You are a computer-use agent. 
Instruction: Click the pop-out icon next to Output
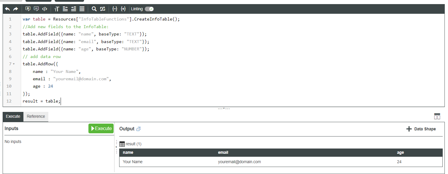138,129
